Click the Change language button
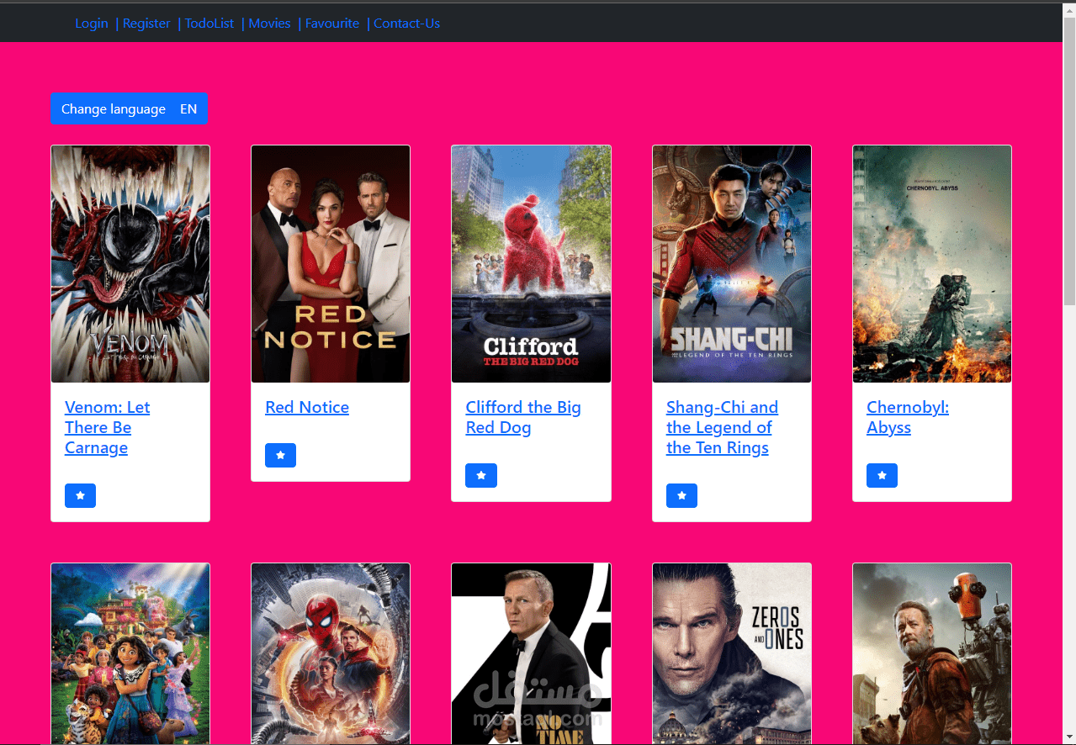1076x745 pixels. (x=129, y=108)
